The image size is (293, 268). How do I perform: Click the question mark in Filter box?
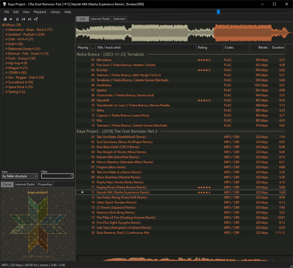pyautogui.click(x=71, y=176)
